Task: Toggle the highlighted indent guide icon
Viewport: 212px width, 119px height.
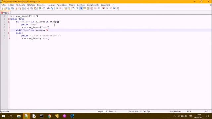Action: (x=81, y=8)
